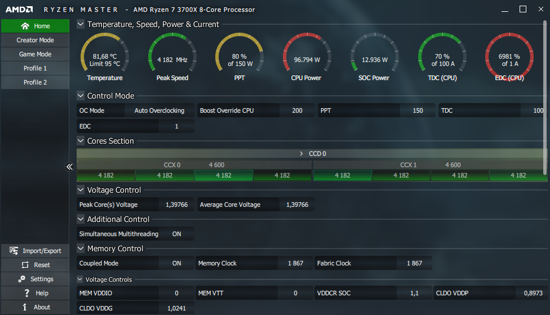Click the PPT value 150

click(418, 110)
